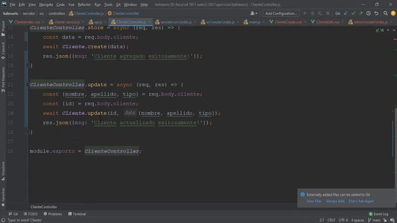Click the Git Commit checkmark icon

tap(353, 14)
